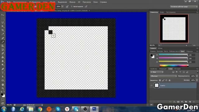Open the blending mode dropdown

click(x=164, y=76)
